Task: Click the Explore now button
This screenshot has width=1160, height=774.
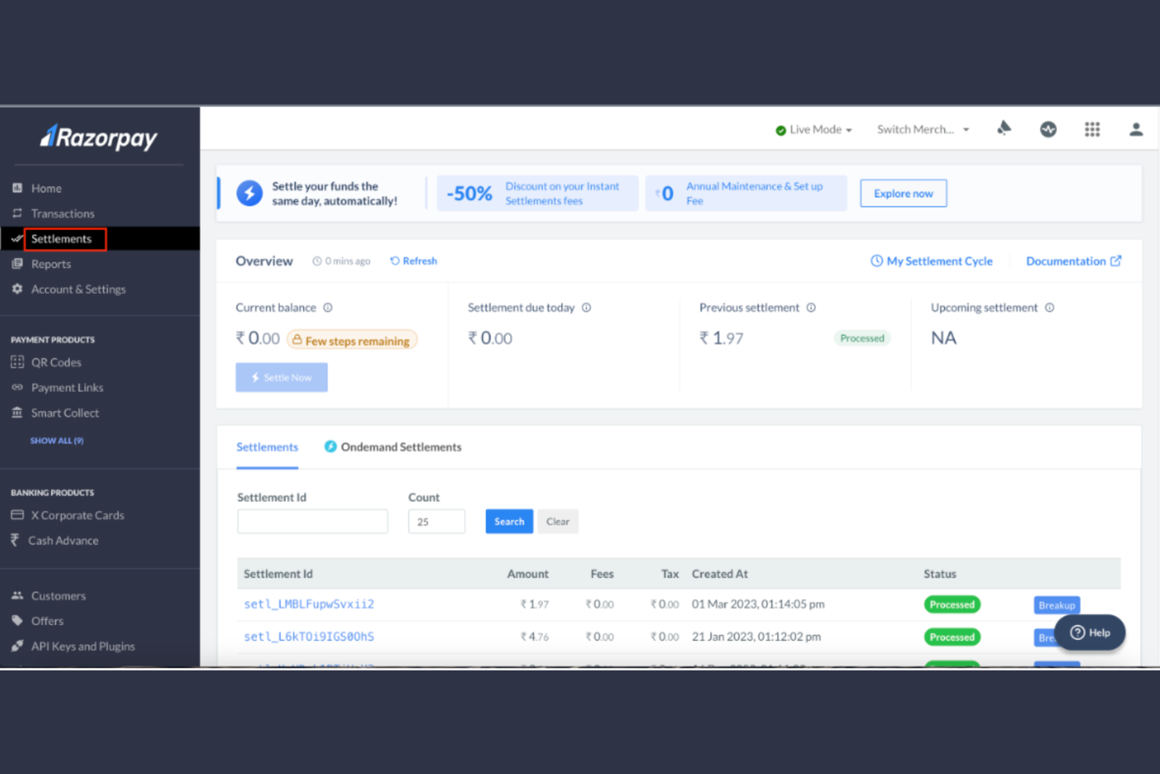Action: click(903, 193)
